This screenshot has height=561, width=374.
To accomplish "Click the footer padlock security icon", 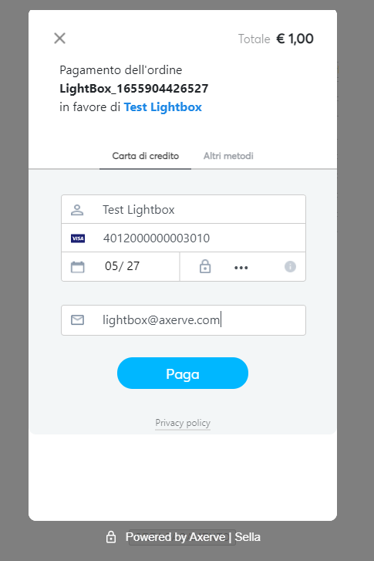I will pyautogui.click(x=111, y=536).
